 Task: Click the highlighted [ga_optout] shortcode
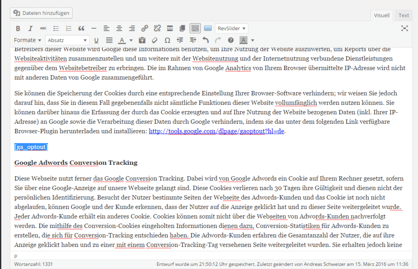click(x=31, y=147)
